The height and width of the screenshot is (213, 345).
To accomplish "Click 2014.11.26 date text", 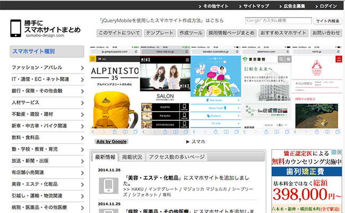I will point(109,170).
